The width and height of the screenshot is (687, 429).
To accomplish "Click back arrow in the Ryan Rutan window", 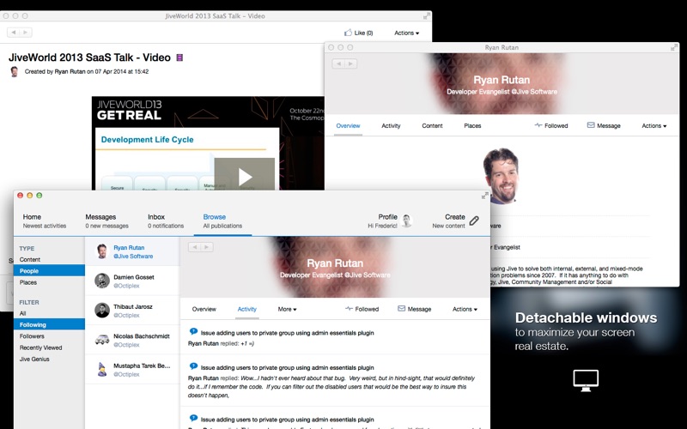I will (x=338, y=63).
